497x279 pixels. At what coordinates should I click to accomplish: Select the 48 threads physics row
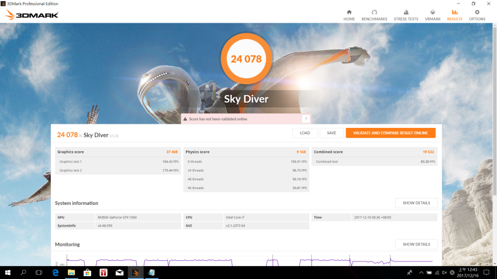[x=246, y=179]
